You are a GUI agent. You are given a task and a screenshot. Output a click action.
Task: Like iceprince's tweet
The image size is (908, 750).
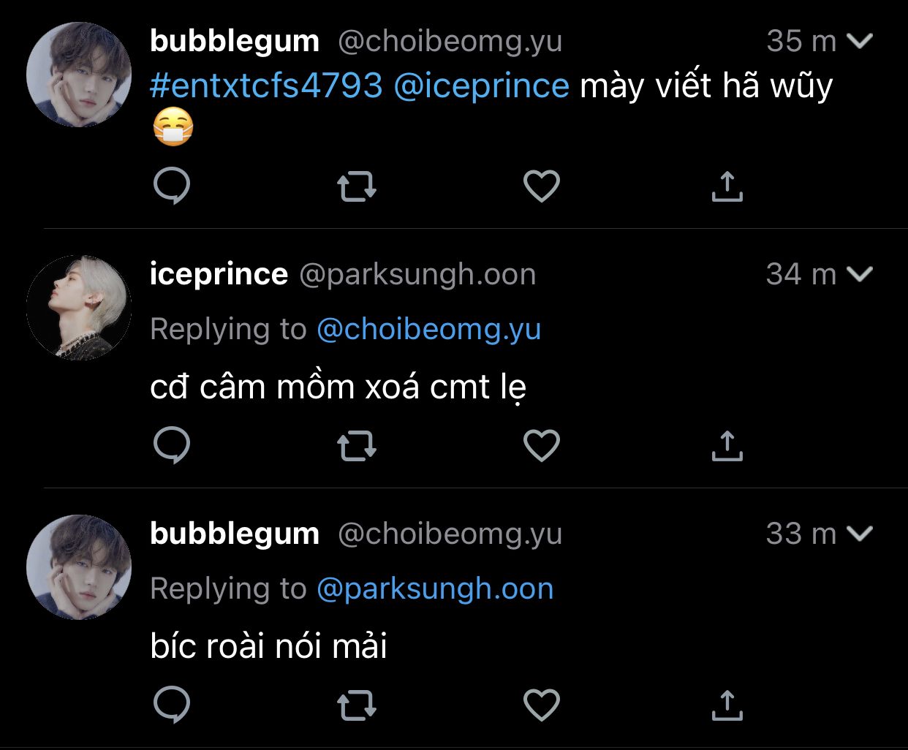[x=542, y=445]
